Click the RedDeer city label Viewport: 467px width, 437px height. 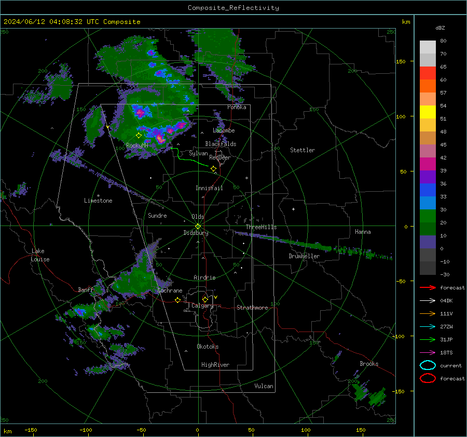(x=220, y=157)
